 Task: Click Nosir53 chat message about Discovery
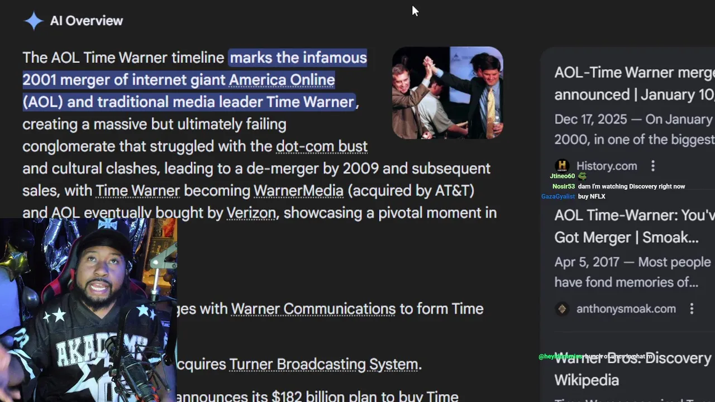click(631, 186)
